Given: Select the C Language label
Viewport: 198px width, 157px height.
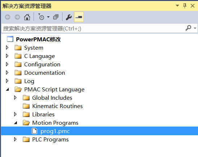Looking at the screenshot, I should click(x=39, y=56).
